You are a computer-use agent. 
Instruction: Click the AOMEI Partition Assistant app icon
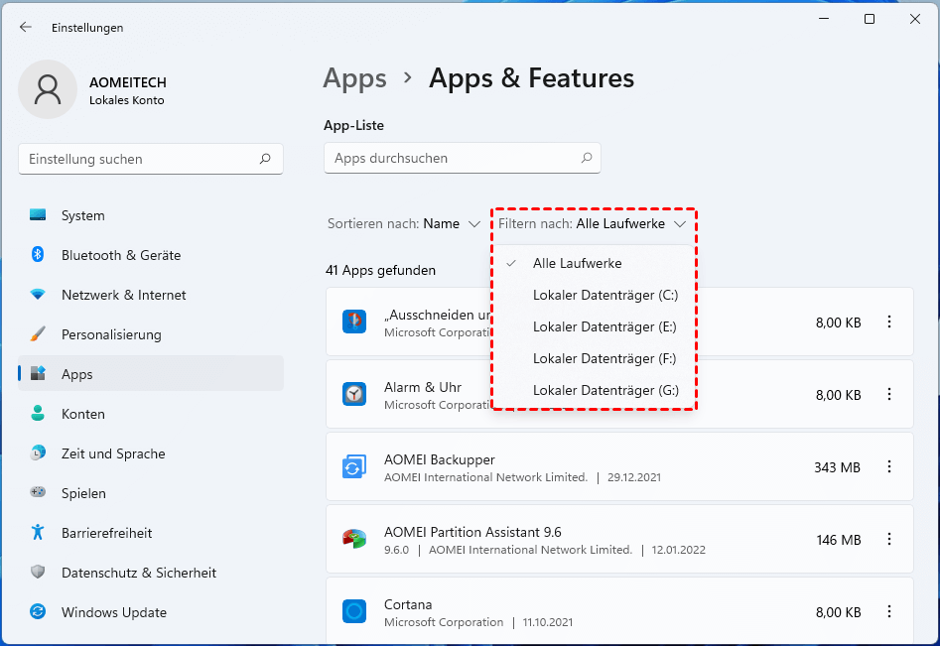point(354,540)
